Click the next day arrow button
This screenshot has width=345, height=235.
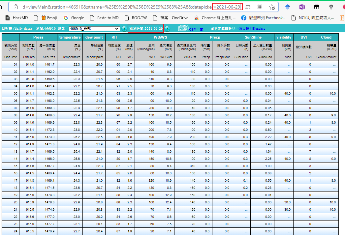[167, 29]
